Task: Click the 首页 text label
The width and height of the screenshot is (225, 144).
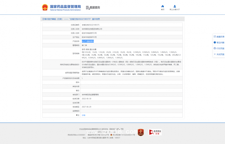Action: 163,10
